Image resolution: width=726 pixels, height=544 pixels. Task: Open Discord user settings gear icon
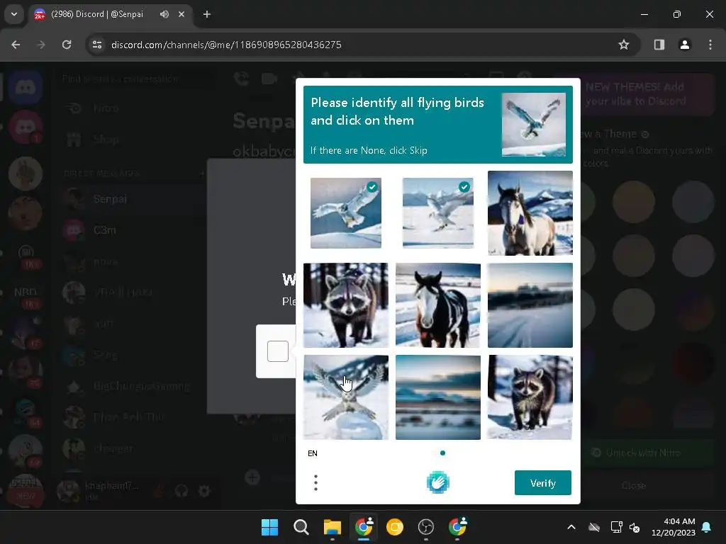click(x=204, y=491)
